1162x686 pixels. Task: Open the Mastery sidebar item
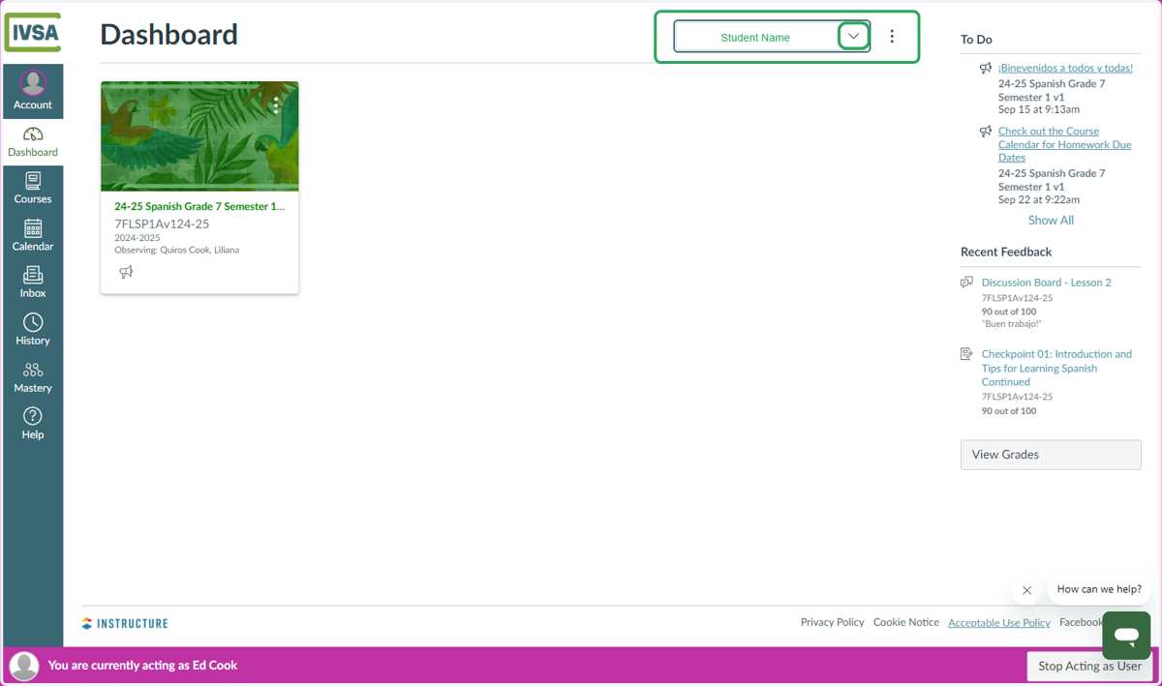click(33, 377)
